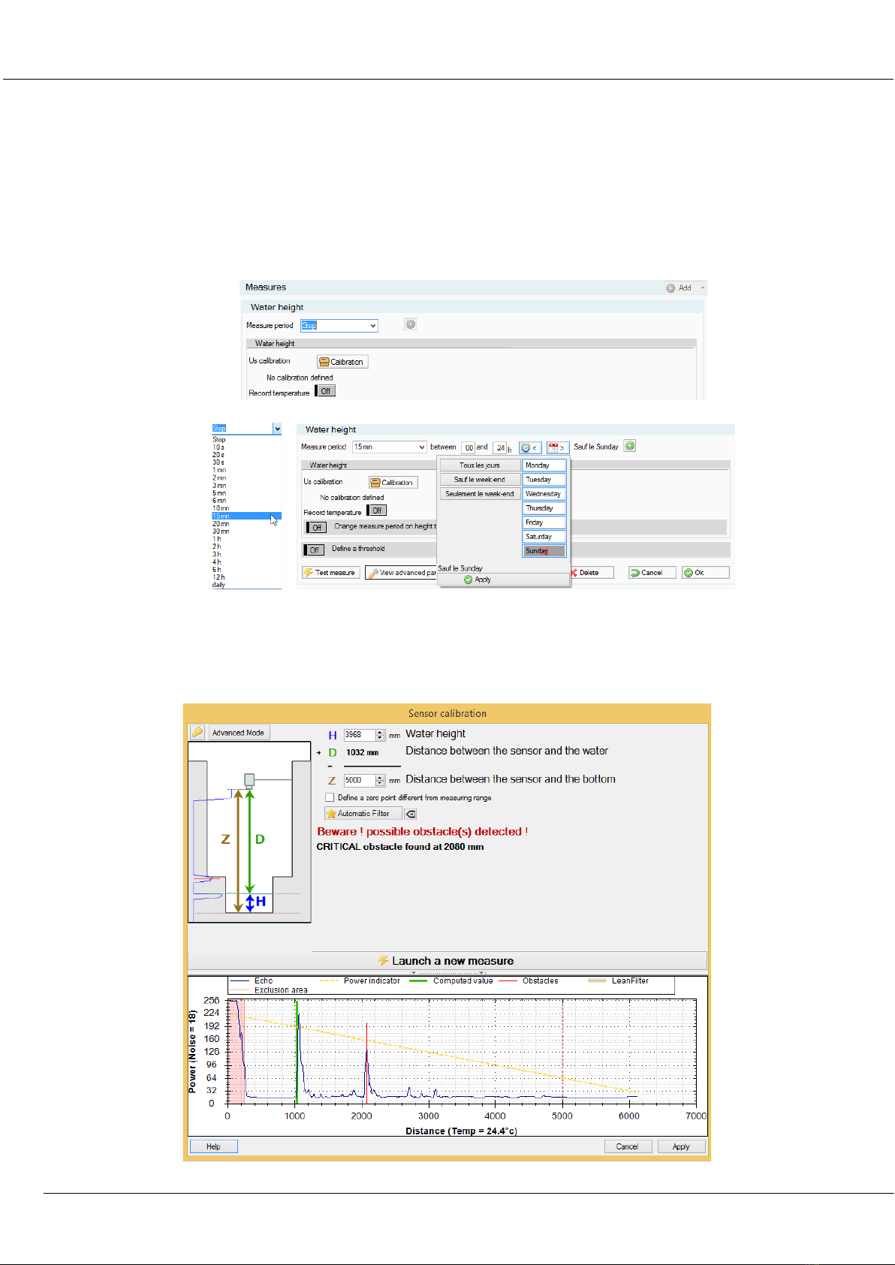Open the small arrow next to Add

[x=703, y=288]
